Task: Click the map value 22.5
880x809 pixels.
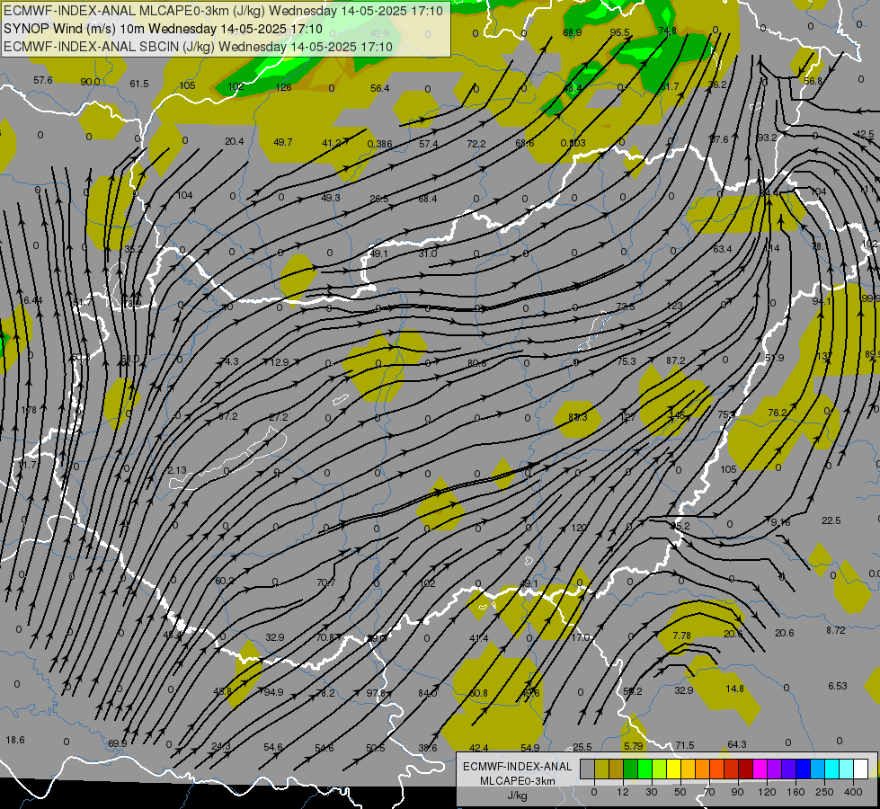Action: click(x=831, y=521)
